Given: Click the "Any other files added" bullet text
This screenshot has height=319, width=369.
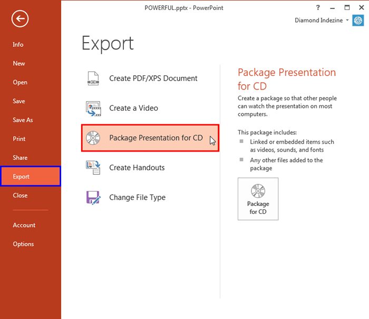Looking at the screenshot, I should (x=286, y=164).
